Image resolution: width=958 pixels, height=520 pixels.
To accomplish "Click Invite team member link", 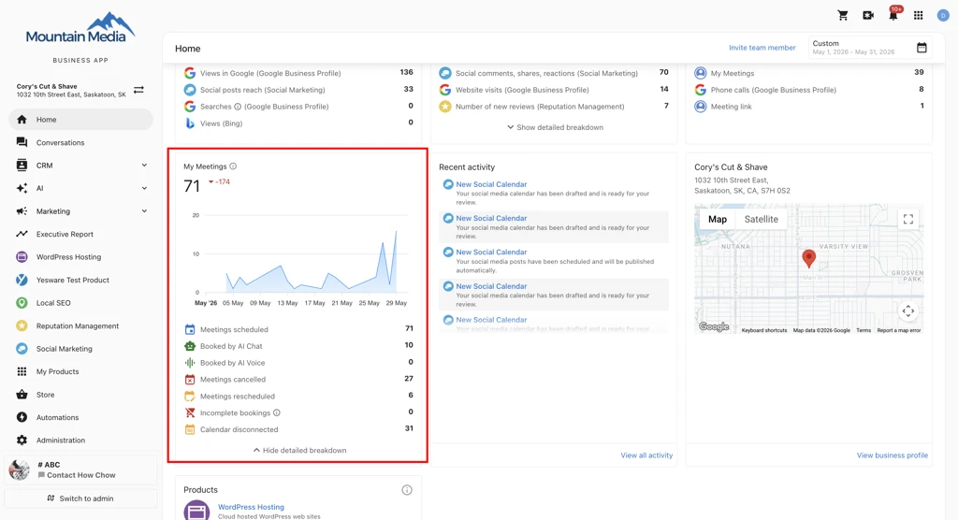I will click(x=762, y=48).
